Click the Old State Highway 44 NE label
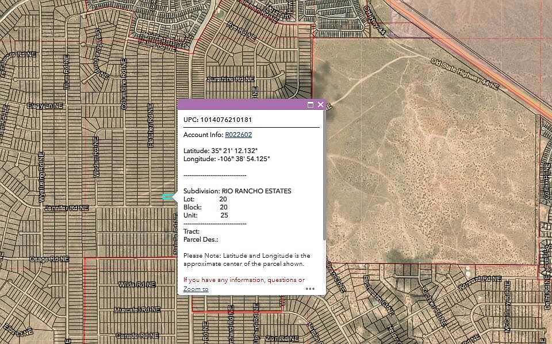 [x=465, y=74]
